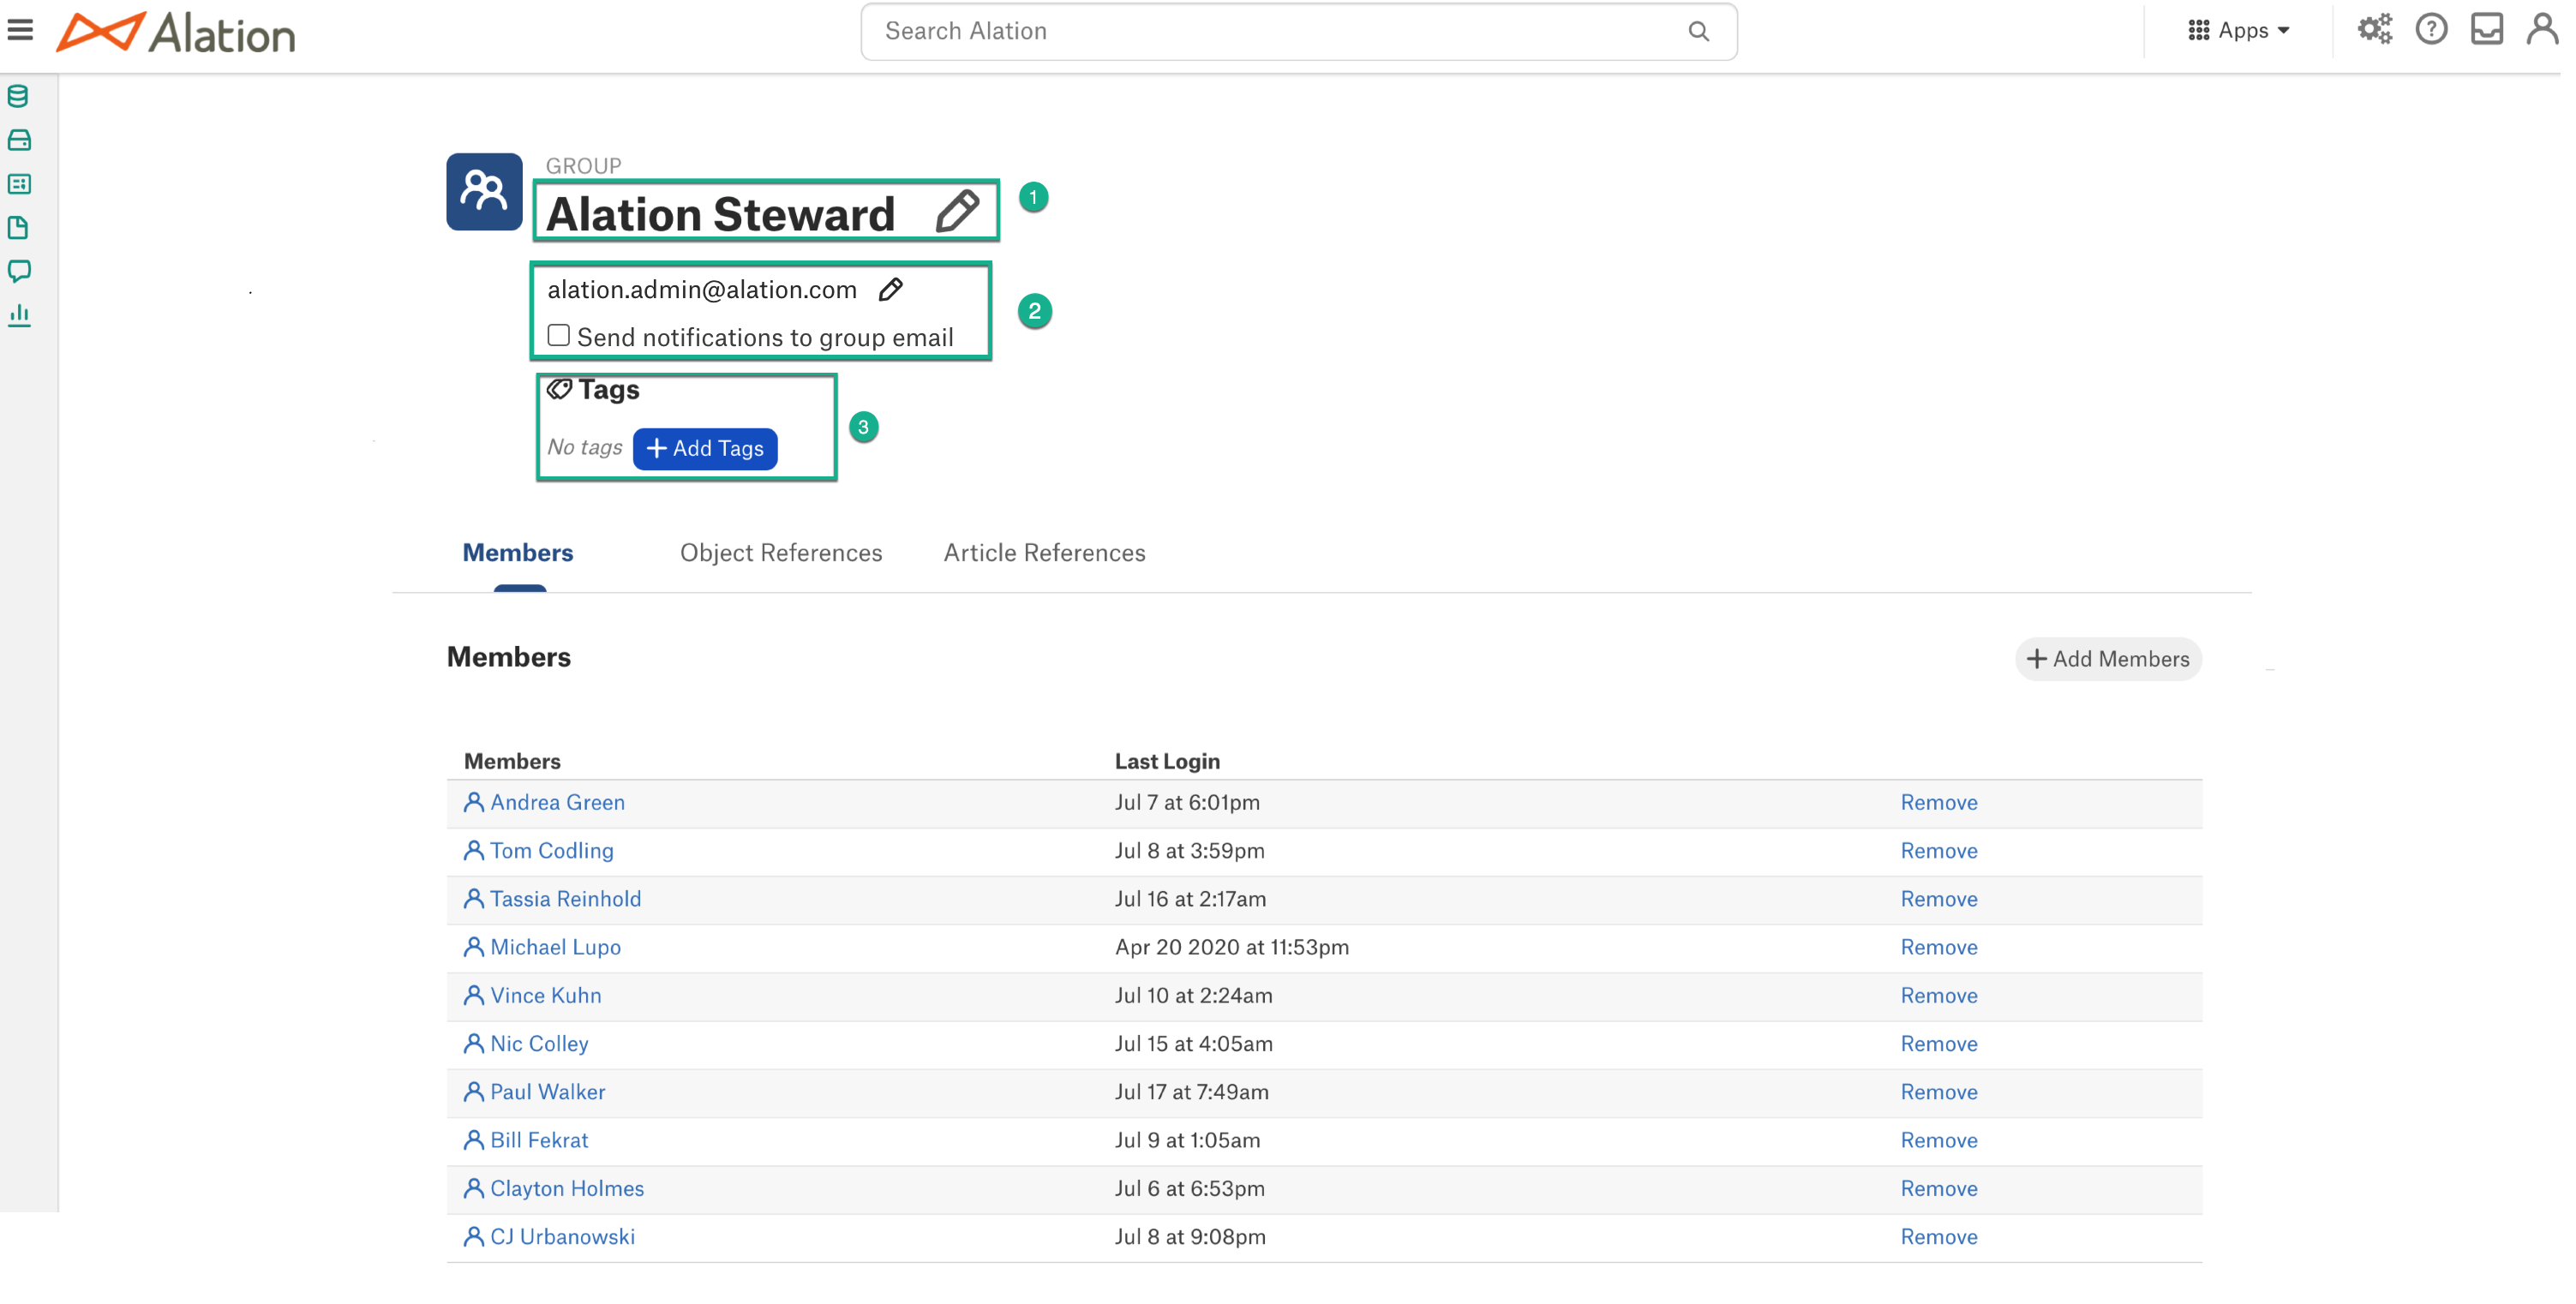Open the admin settings gears icon
The image size is (2576, 1304).
coord(2374,30)
